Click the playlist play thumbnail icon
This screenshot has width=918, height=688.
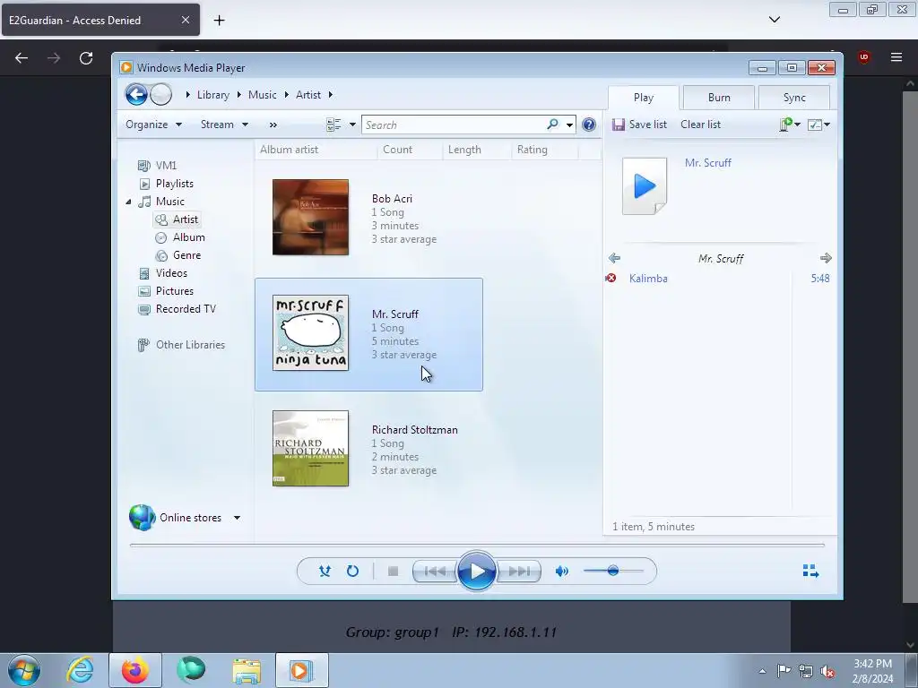645,186
